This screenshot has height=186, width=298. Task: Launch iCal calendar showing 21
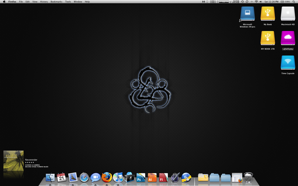tap(61, 177)
